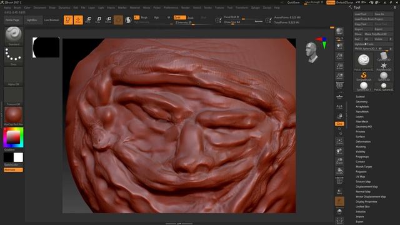Open the Document menu

coord(40,7)
